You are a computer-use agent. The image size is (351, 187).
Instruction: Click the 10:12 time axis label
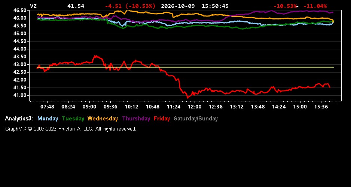[131, 107]
